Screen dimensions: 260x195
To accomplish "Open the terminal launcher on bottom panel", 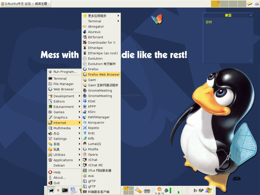I will tap(65, 190).
